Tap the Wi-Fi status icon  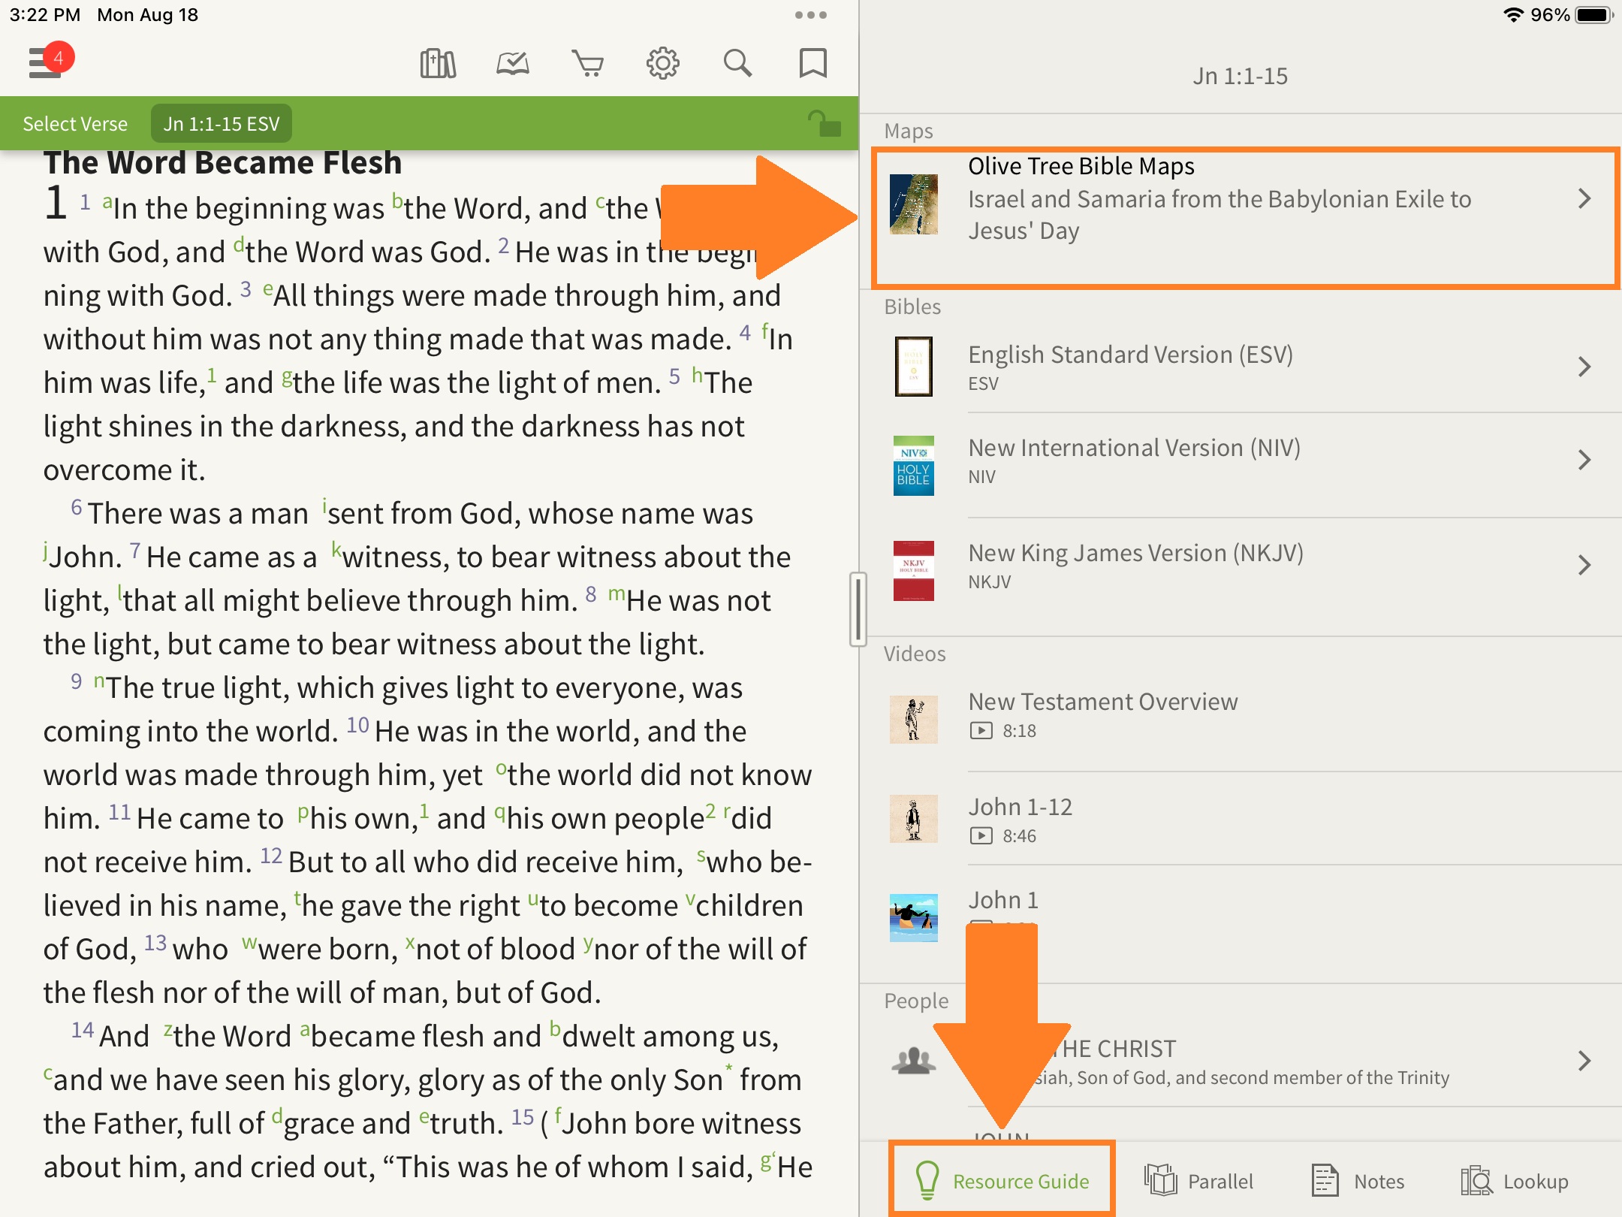pyautogui.click(x=1513, y=15)
